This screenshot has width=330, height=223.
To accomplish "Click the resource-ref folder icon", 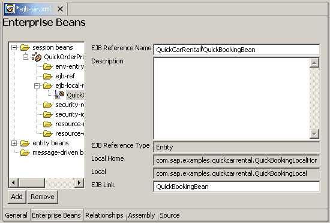I will click(x=48, y=124).
